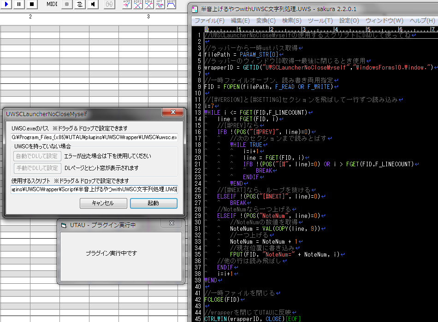Click the ACPT envelope icon

(127, 4)
